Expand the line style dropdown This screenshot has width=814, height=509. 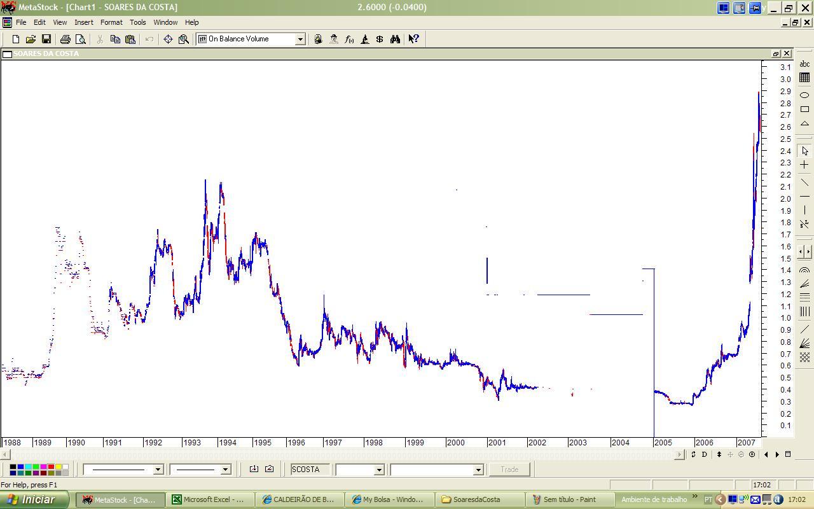click(158, 470)
